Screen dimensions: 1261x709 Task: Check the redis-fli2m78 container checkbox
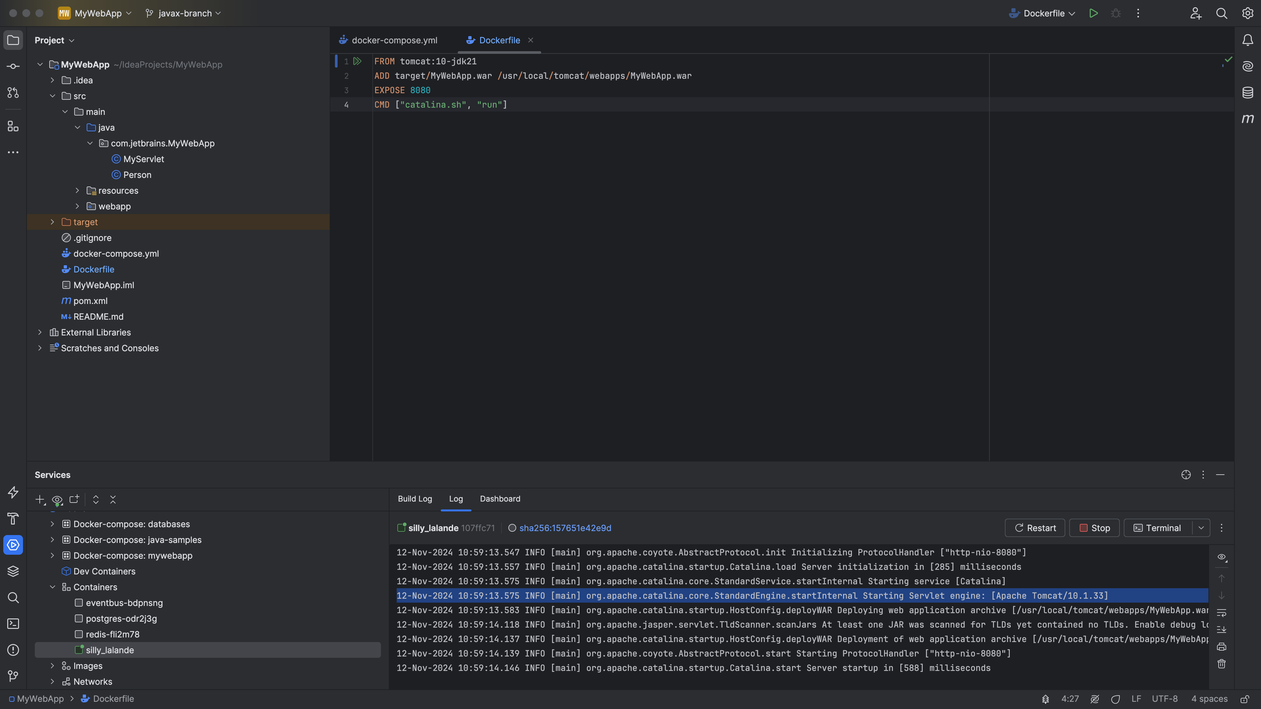[79, 634]
